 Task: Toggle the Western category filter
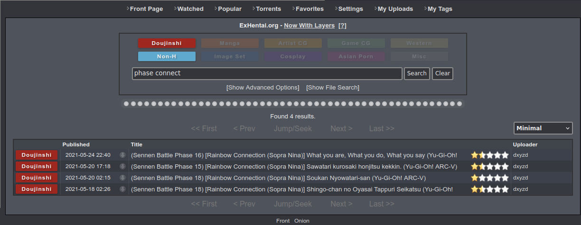419,43
